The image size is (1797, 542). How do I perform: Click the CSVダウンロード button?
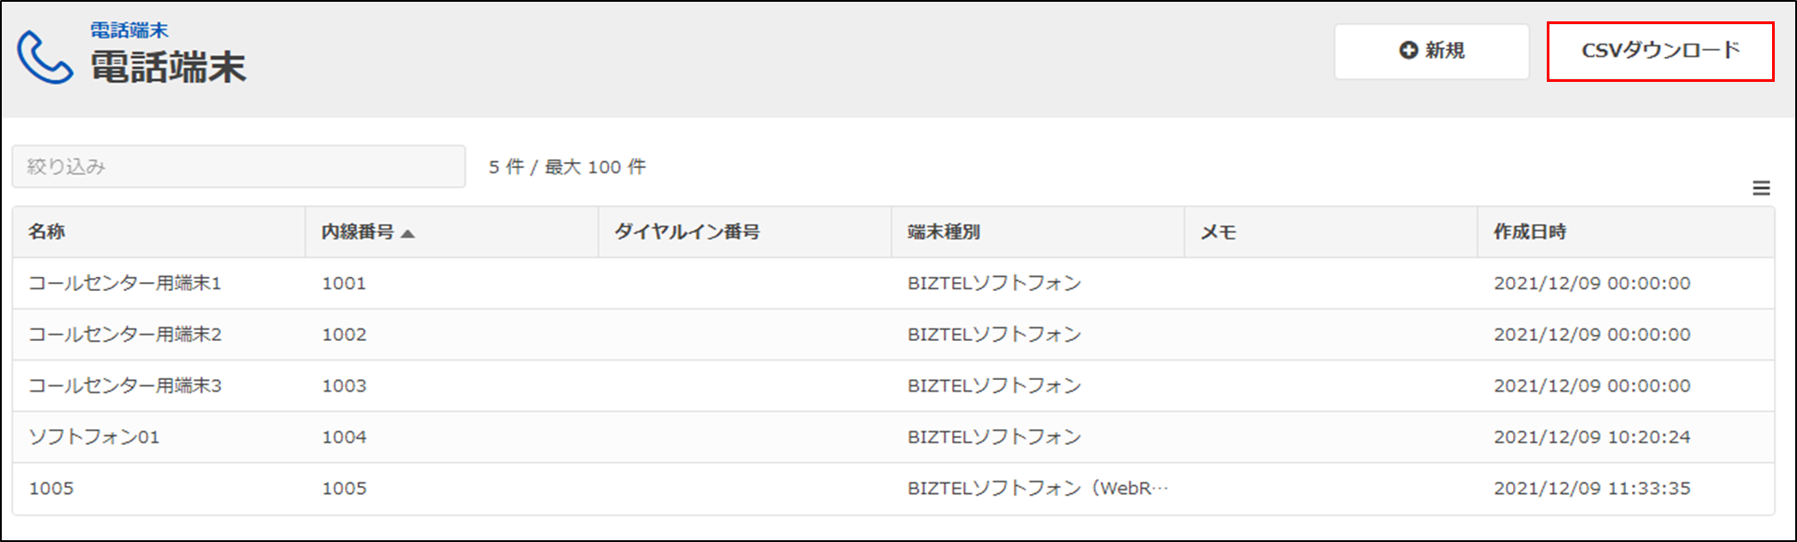(x=1660, y=51)
